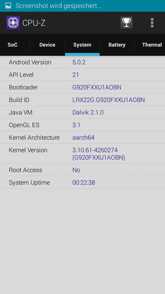This screenshot has width=165, height=294.
Task: Tap the Java VM Dalvik 2.1.0 row
Action: click(82, 112)
